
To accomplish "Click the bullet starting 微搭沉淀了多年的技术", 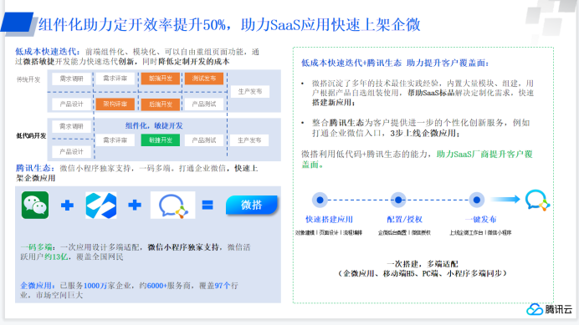I will pos(423,93).
